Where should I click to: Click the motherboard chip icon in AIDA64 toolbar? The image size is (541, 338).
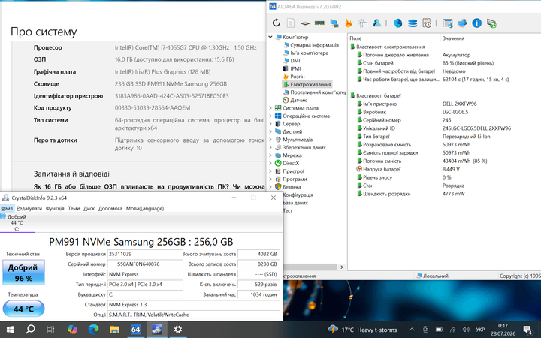tap(305, 23)
